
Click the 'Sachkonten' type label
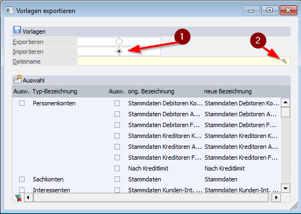click(x=48, y=179)
